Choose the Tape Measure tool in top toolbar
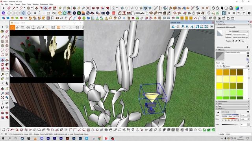252x141 pixels. tap(60, 8)
